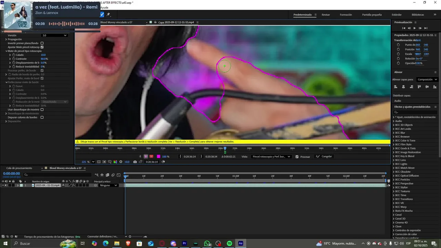Toggle the shy switch on layer 1
Viewport: 441px width, 248px height.
pyautogui.click(x=64, y=185)
